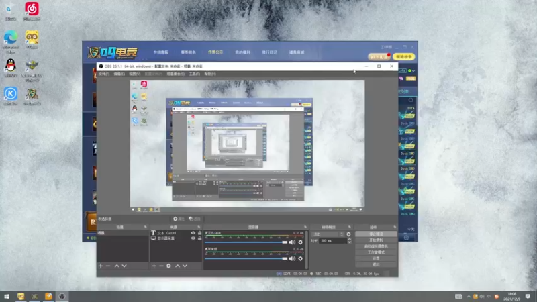Open Settings button in OBS Controls
This screenshot has width=537, height=302.
click(x=376, y=258)
